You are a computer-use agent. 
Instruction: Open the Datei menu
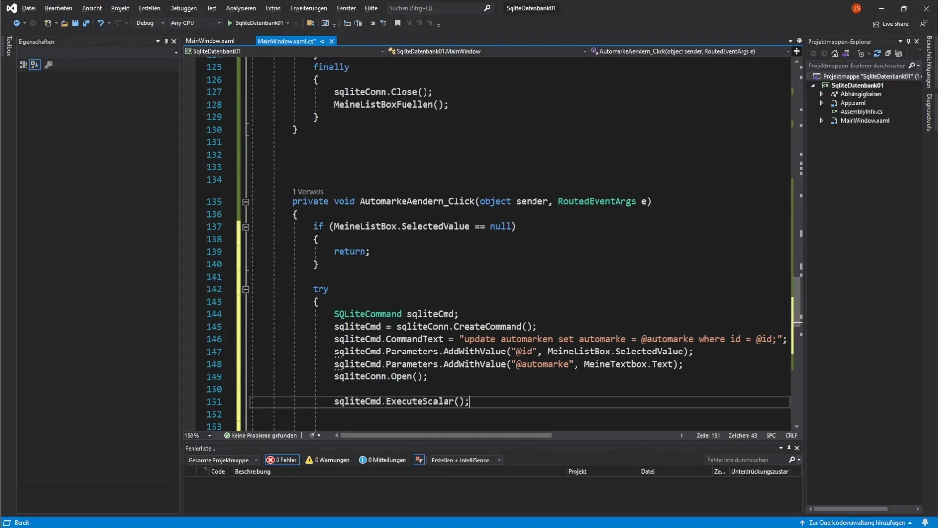coord(29,8)
